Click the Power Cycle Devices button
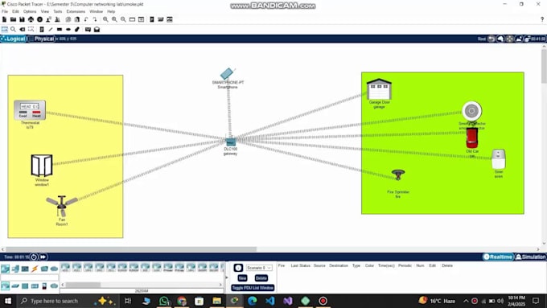 [34, 257]
